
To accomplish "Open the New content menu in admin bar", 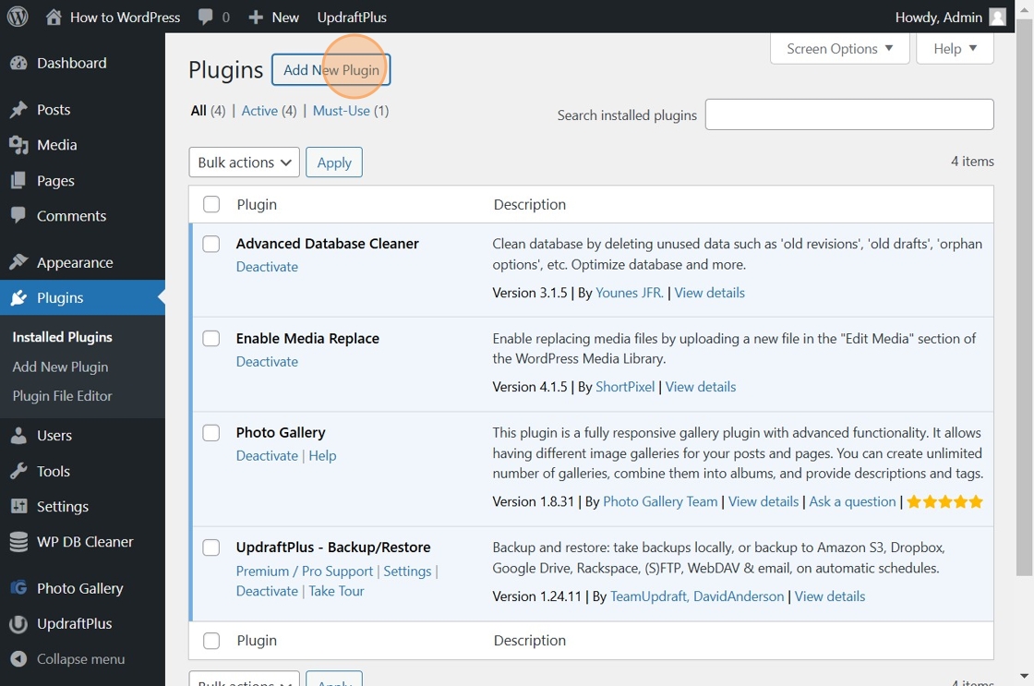I will (273, 18).
